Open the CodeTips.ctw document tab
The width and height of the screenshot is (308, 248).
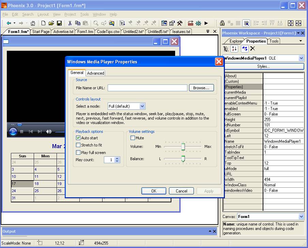108,32
